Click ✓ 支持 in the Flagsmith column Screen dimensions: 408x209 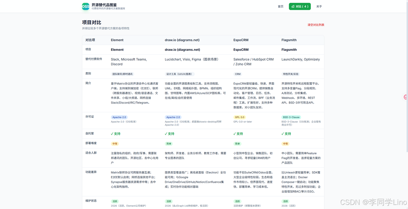coord(286,134)
